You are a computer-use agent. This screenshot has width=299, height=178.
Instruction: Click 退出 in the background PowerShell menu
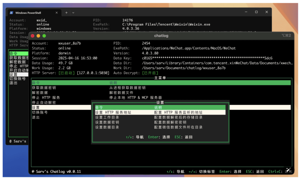[13, 83]
